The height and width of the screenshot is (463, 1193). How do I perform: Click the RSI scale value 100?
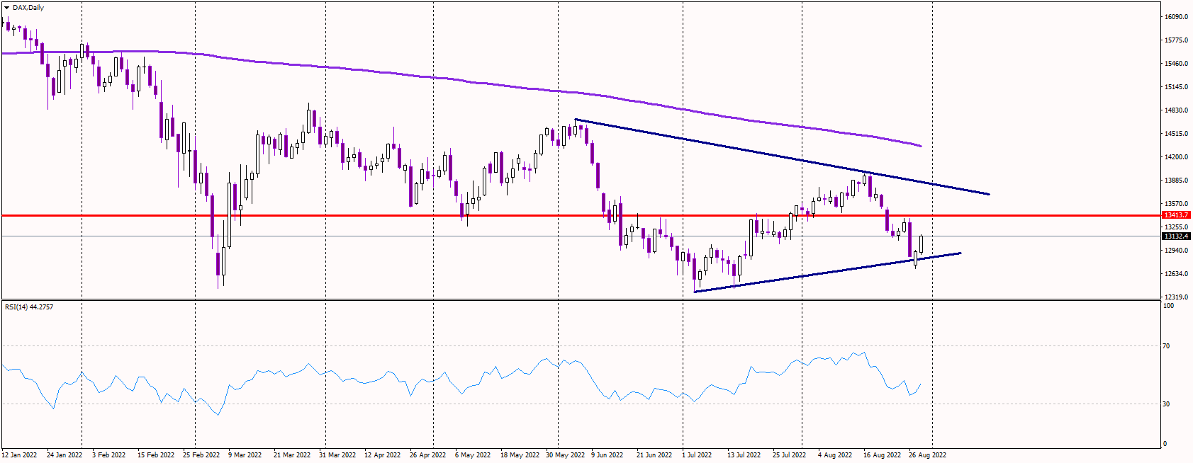click(x=1169, y=306)
